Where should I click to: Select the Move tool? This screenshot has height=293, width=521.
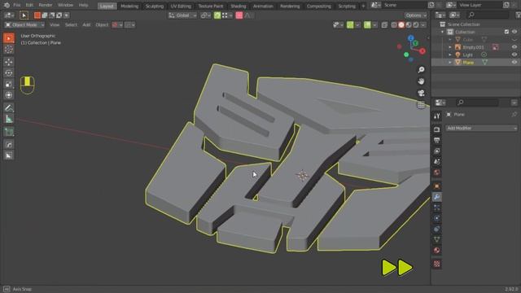9,62
